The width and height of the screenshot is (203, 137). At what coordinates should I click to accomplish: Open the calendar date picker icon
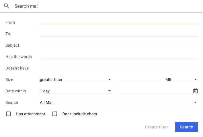click(x=195, y=91)
